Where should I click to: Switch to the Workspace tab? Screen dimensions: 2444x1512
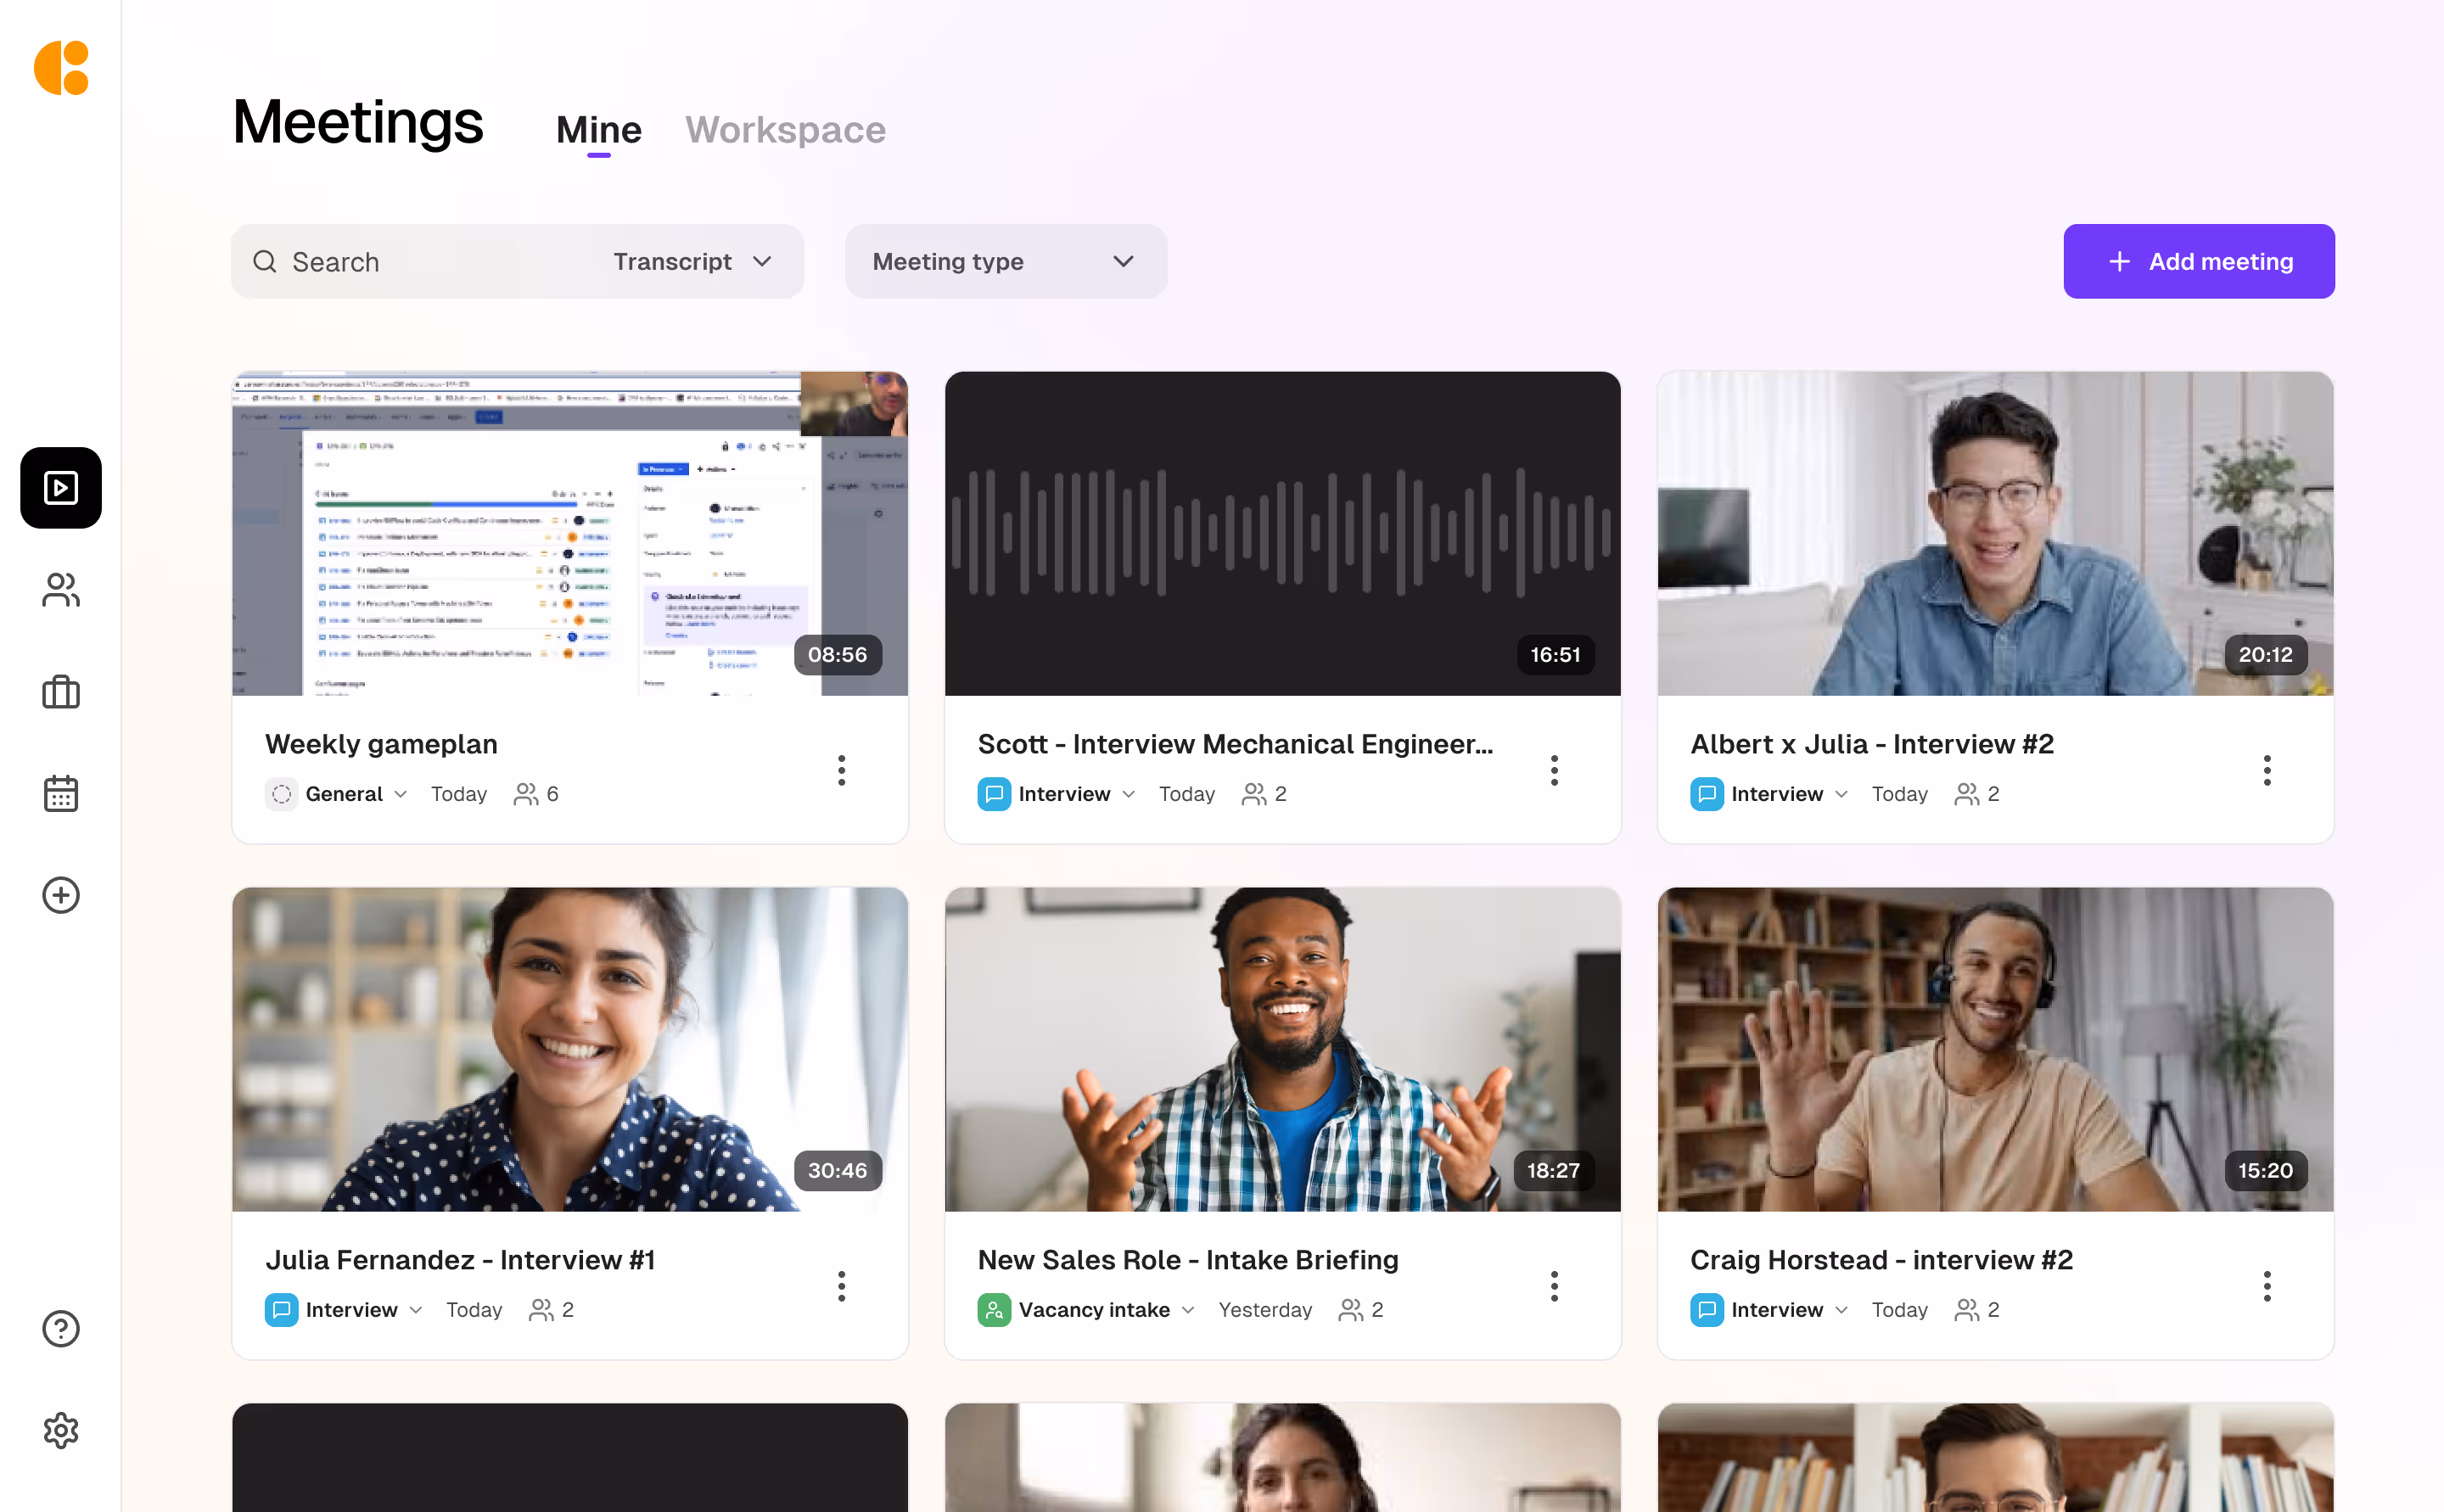pyautogui.click(x=785, y=130)
